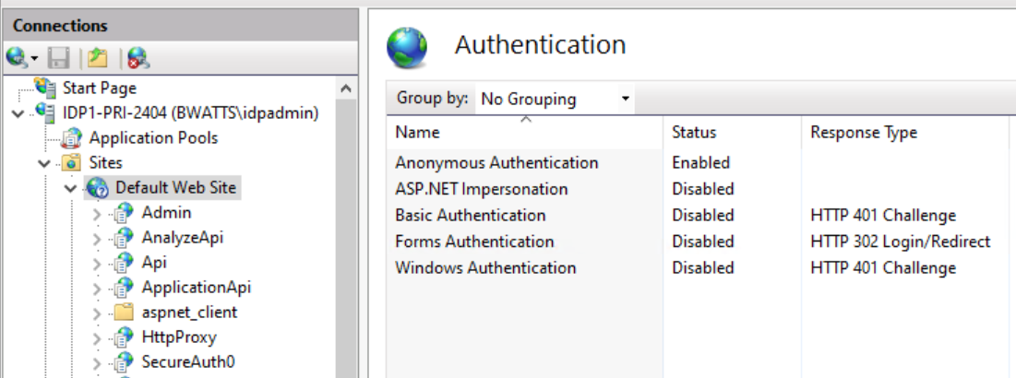This screenshot has width=1016, height=378.
Task: Click the SecureAuth0 application icon
Action: 123,361
